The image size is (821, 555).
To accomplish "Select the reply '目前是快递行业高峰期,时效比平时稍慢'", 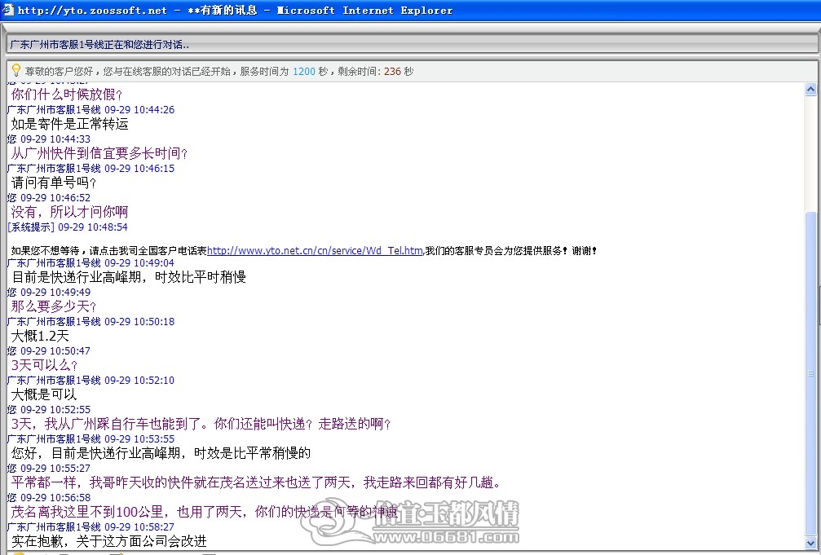I will click(129, 277).
